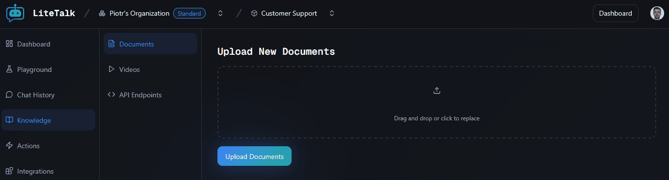This screenshot has width=669, height=180.
Task: Click the Documents file icon
Action: 111,44
